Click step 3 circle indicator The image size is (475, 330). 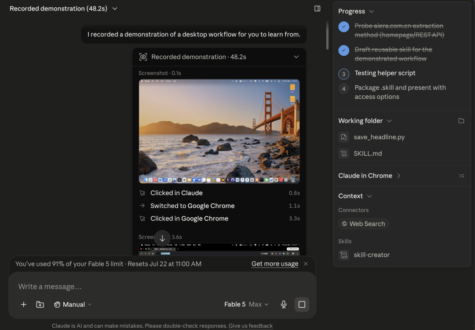(x=343, y=74)
